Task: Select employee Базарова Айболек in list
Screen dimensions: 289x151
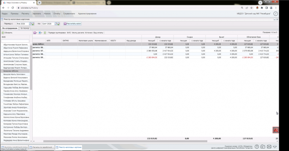Action: [x=15, y=71]
